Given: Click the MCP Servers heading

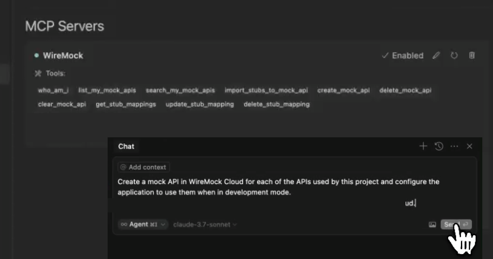Looking at the screenshot, I should (65, 26).
